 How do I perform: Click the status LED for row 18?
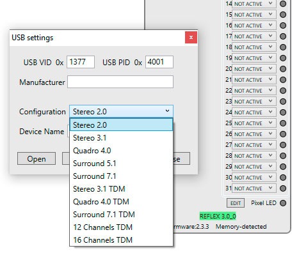[x=283, y=47]
